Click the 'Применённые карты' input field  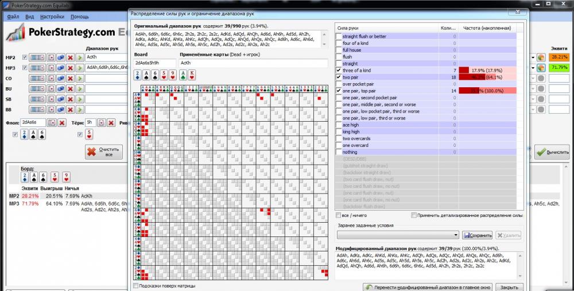click(x=253, y=63)
